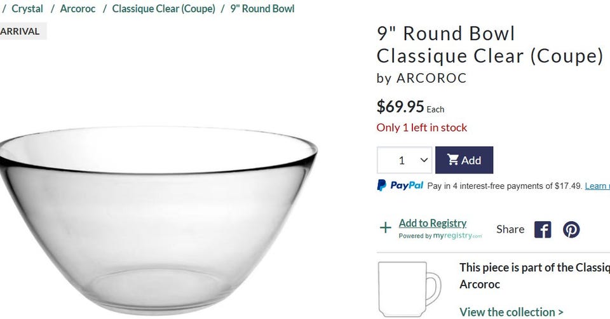Click the ARCOROC brand name under the title
The width and height of the screenshot is (610, 319).
pyautogui.click(x=431, y=78)
